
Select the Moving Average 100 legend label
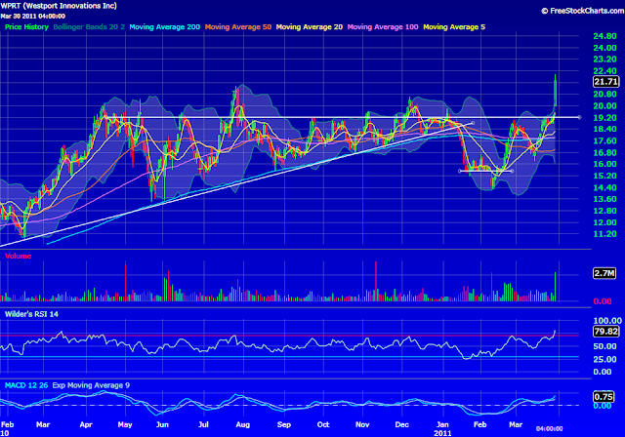tap(383, 27)
